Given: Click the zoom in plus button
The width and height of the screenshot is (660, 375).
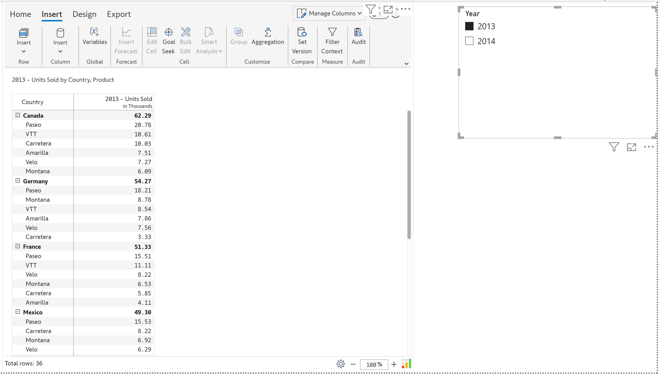Looking at the screenshot, I should click(394, 364).
